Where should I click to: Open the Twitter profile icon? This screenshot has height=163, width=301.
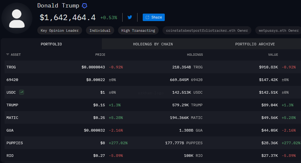130,17
